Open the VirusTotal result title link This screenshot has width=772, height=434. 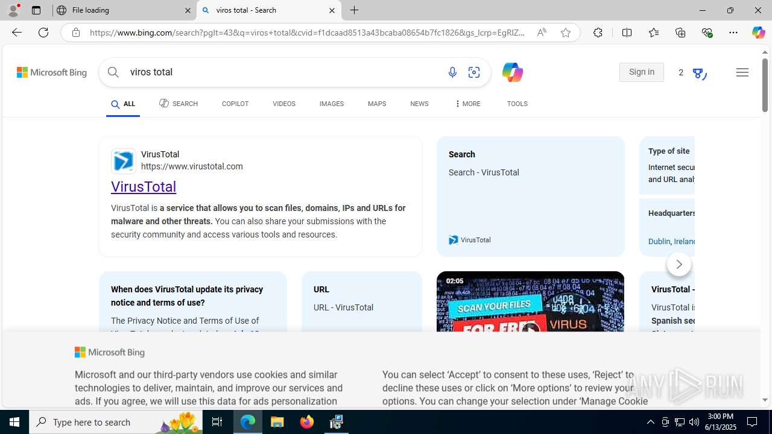(144, 187)
